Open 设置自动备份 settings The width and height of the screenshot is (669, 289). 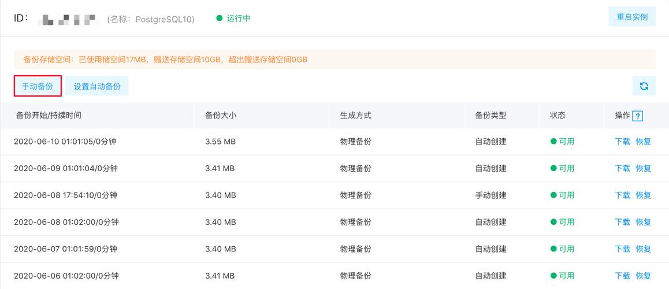click(97, 86)
